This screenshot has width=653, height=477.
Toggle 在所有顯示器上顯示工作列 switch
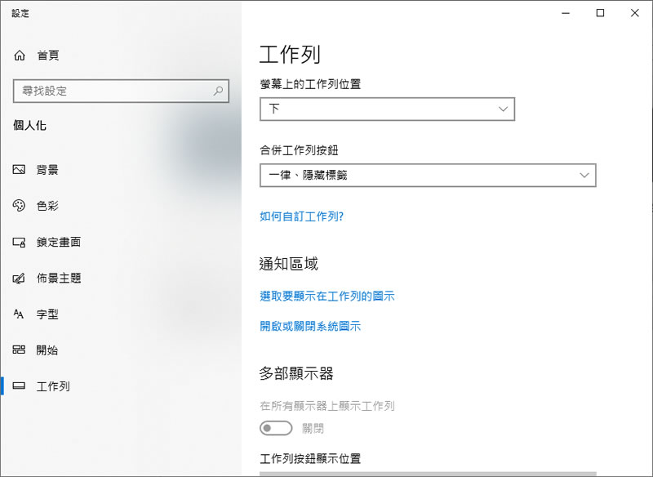(x=276, y=428)
